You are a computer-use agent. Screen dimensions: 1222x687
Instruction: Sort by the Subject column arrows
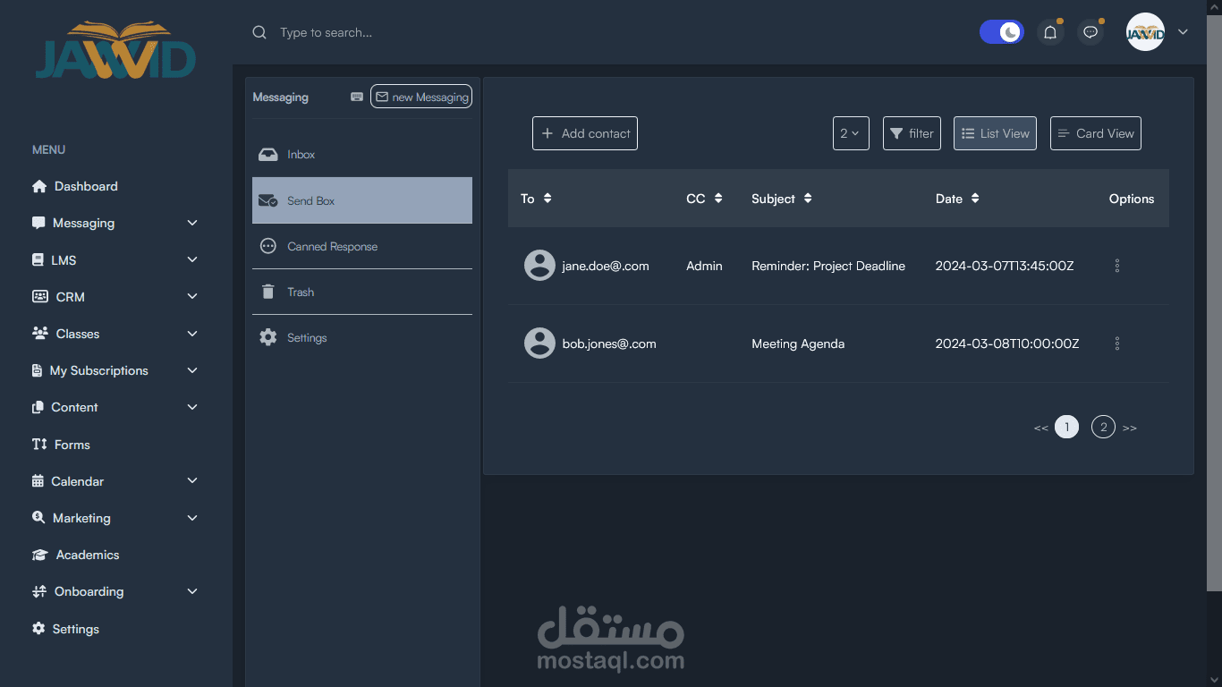[x=808, y=199]
